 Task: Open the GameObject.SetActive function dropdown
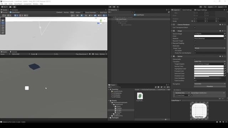point(208,93)
